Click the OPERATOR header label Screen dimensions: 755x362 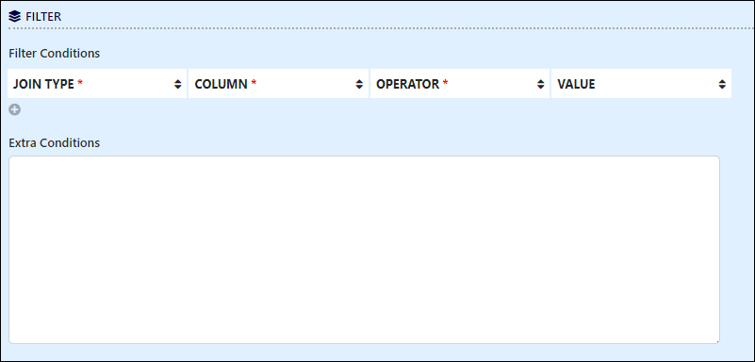click(x=407, y=84)
